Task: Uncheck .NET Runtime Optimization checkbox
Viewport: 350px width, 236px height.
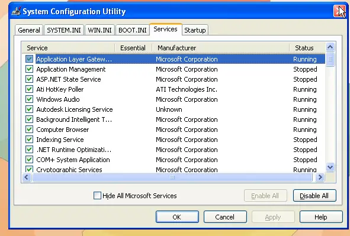Action: pyautogui.click(x=29, y=150)
